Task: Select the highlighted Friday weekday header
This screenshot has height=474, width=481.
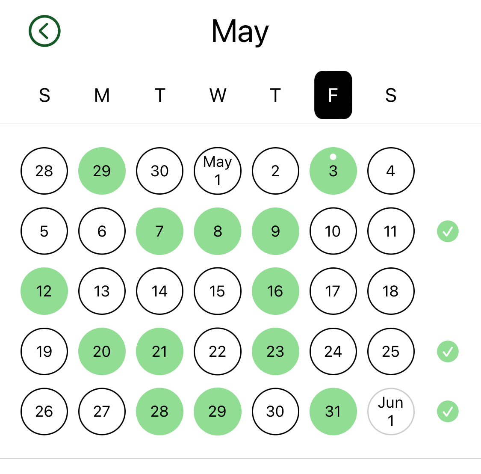Action: coord(333,95)
